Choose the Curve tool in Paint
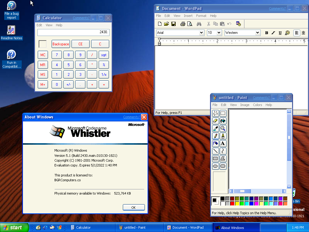The image size is (309, 232). point(223,151)
